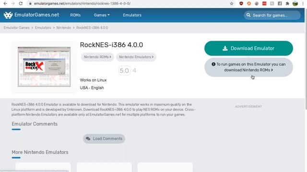Open Emulators breadcrumb link
307x172 pixels.
click(x=43, y=28)
